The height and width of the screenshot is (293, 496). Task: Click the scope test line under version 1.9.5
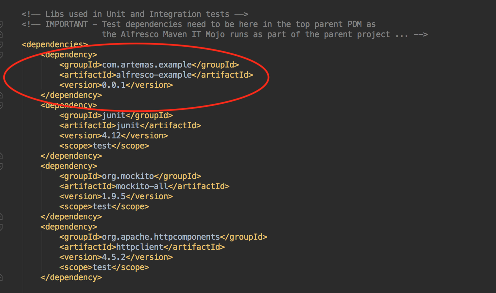coord(104,207)
